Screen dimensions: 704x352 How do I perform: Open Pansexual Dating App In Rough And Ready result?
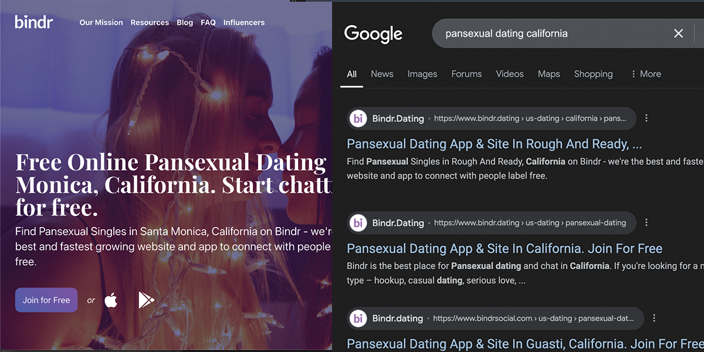(x=495, y=144)
